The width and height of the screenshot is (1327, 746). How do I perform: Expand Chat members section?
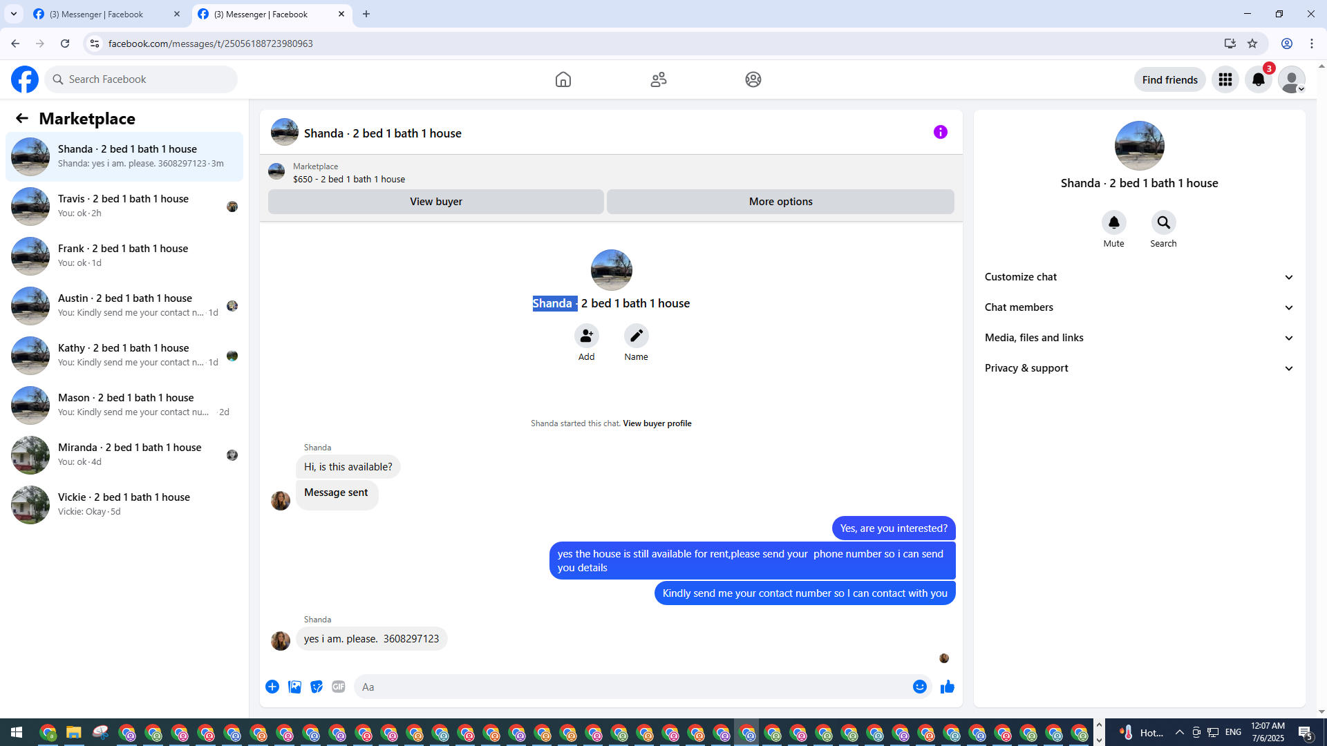coord(1139,307)
